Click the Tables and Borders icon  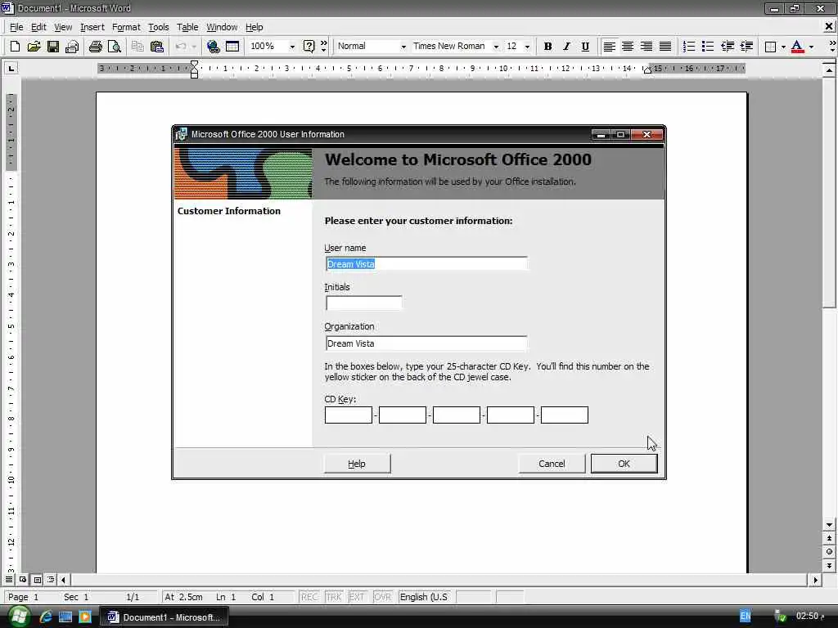pyautogui.click(x=232, y=47)
